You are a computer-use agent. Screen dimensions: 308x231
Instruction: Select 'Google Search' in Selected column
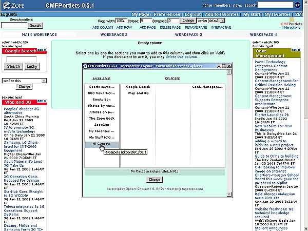coord(138,87)
